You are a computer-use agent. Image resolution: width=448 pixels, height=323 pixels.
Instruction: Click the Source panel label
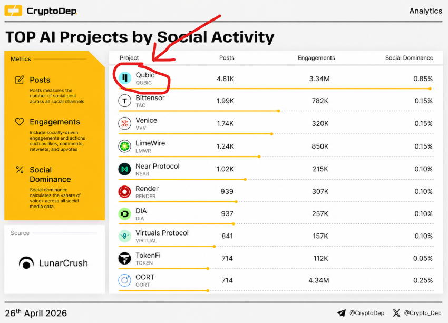click(x=20, y=233)
